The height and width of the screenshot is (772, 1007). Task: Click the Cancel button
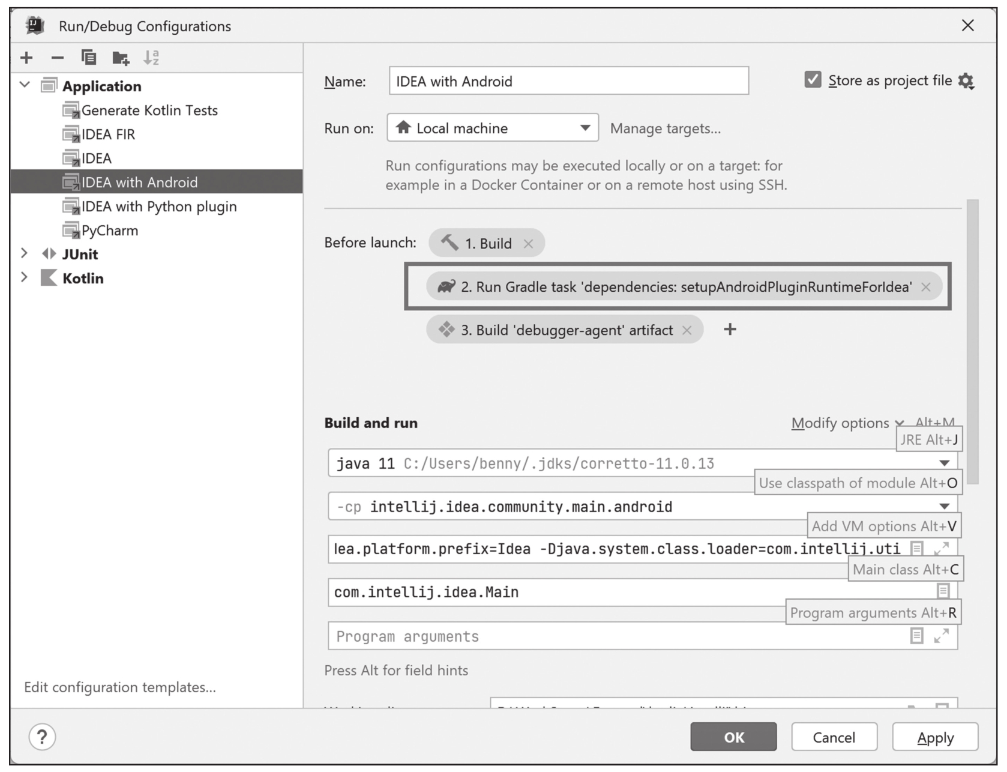(x=834, y=737)
